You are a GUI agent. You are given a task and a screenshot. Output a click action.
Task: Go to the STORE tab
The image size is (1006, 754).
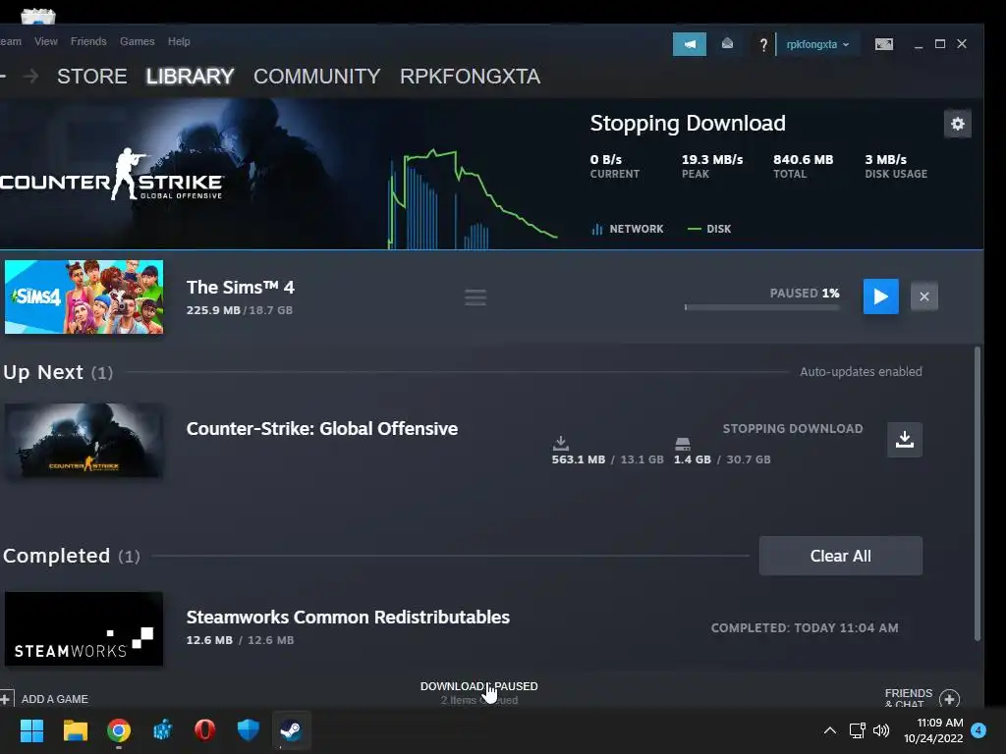click(x=91, y=77)
